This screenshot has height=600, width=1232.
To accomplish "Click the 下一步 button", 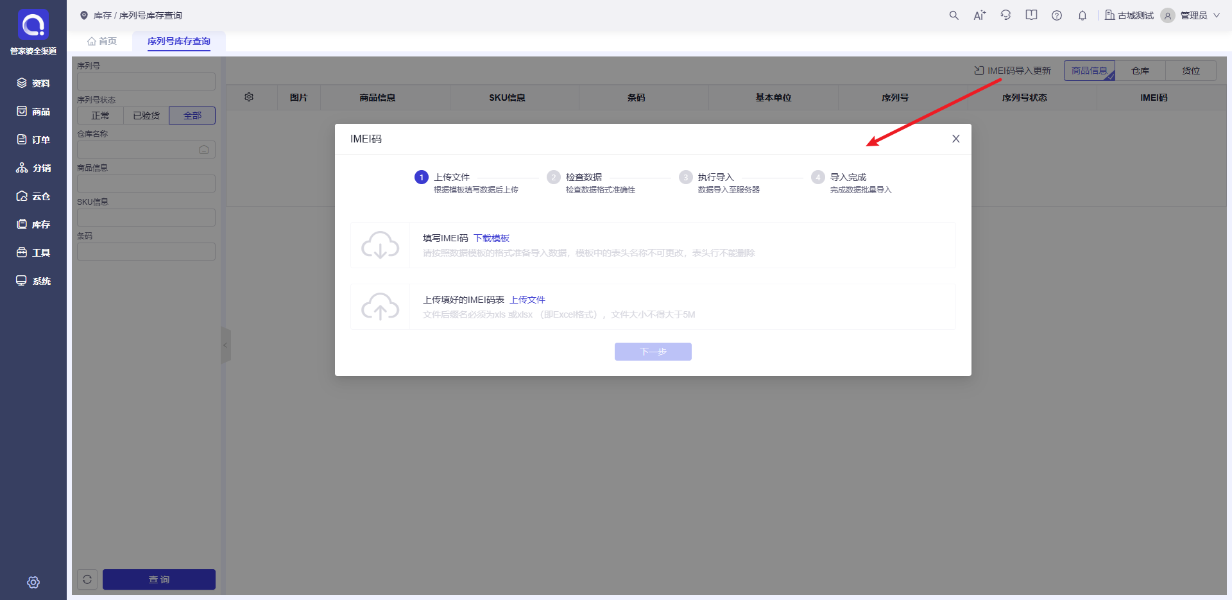I will click(x=653, y=352).
